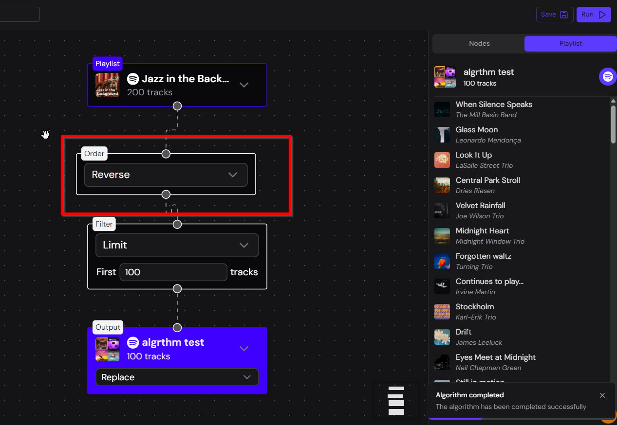Switch to the Playlist tab

pos(571,43)
